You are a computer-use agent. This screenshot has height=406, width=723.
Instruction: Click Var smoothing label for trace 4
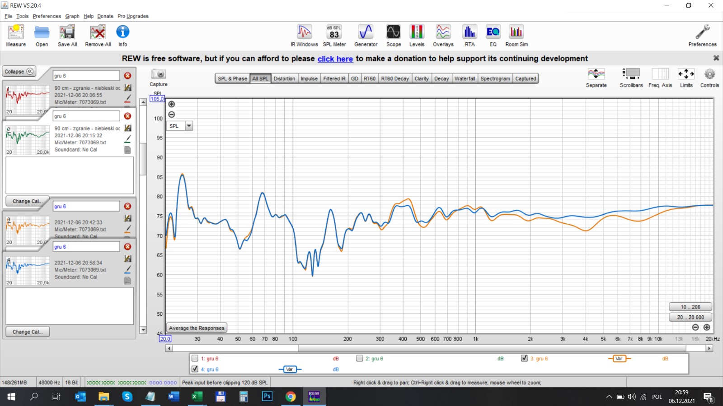290,369
